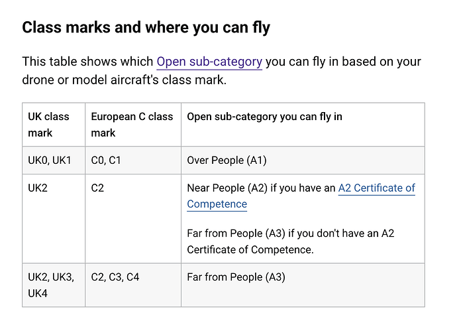457x325 pixels.
Task: Click the Near People (A2) text
Action: click(227, 188)
